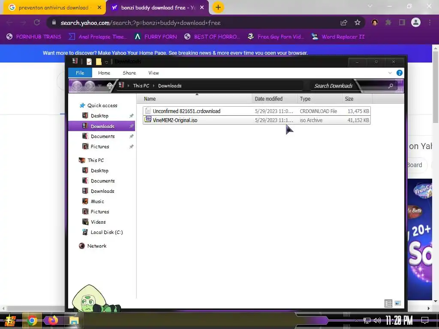Click the ISO icon of VineMEMZ-Original
This screenshot has width=439, height=329.
(148, 120)
